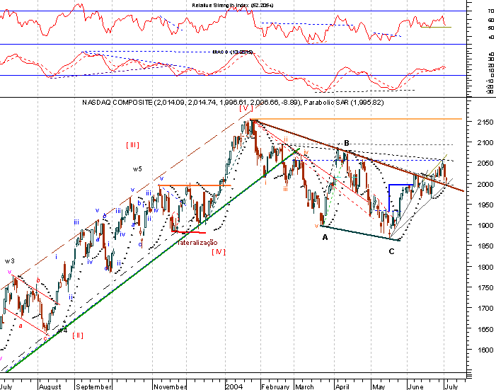Select the 1600 price axis value
Screen dimensions: 496x390
(x=485, y=350)
